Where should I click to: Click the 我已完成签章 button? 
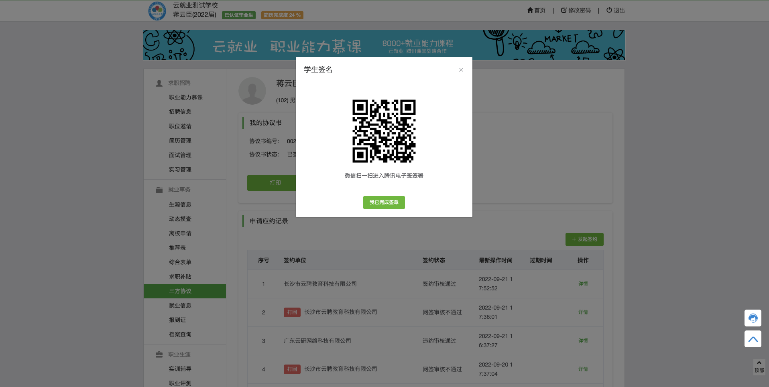pyautogui.click(x=384, y=203)
